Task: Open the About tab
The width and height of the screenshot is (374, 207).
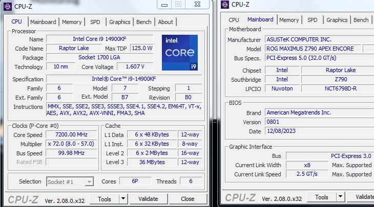Action: coord(165,22)
